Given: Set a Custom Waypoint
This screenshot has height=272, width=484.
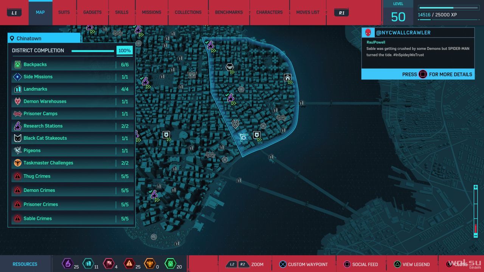Looking at the screenshot, I should point(303,264).
